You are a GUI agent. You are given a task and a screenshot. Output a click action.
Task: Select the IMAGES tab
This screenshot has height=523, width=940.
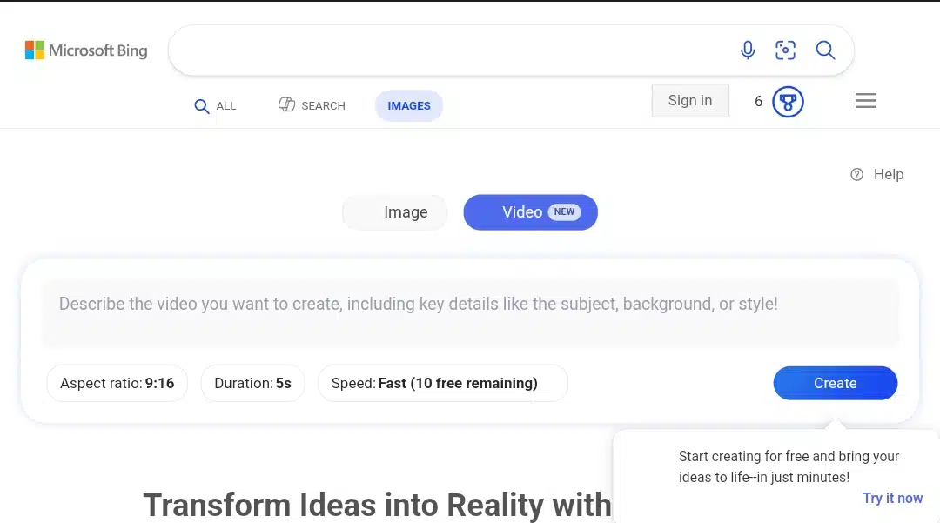click(409, 106)
